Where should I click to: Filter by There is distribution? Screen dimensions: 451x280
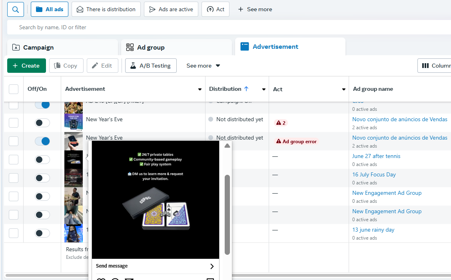[106, 10]
